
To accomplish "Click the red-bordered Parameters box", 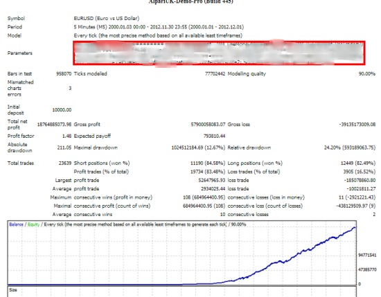I will (219, 53).
